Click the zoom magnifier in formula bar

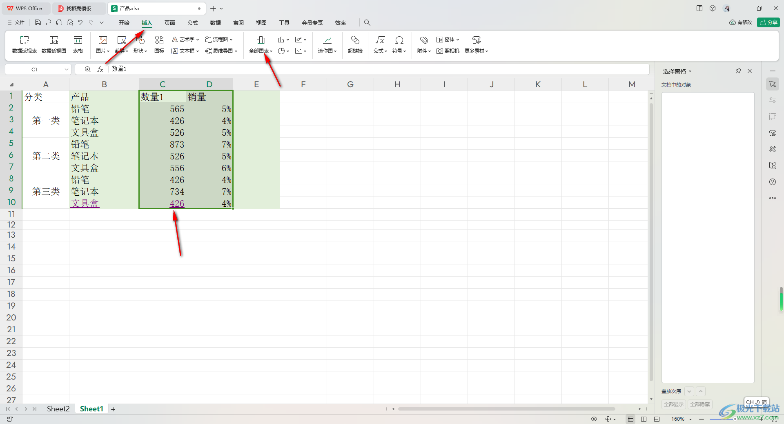pos(87,69)
